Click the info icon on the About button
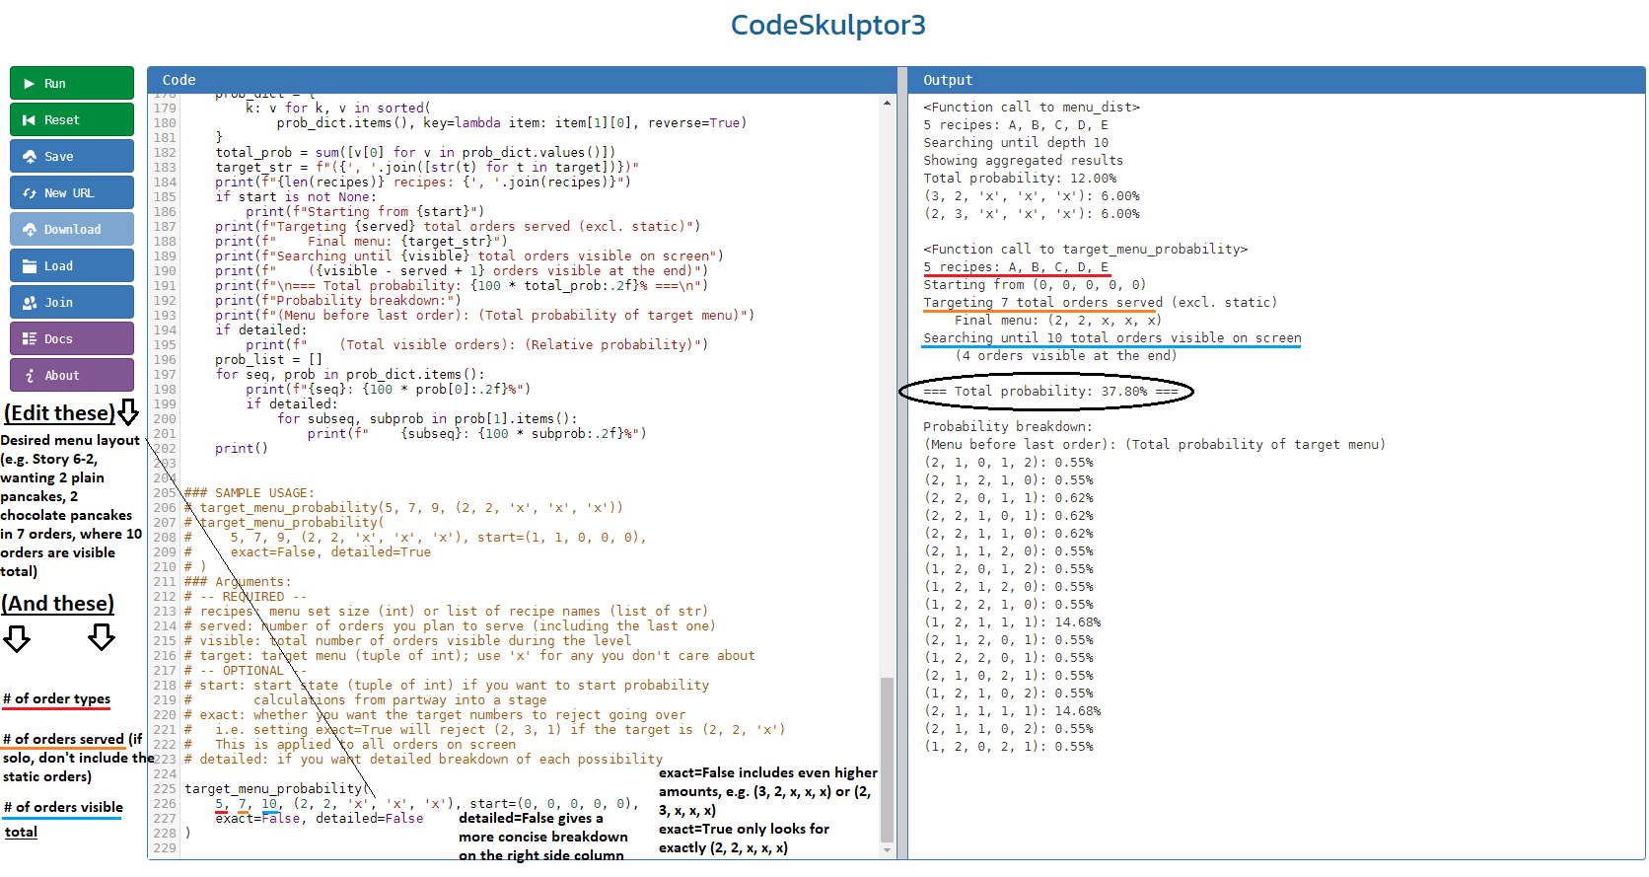The height and width of the screenshot is (877, 1649). [x=30, y=376]
